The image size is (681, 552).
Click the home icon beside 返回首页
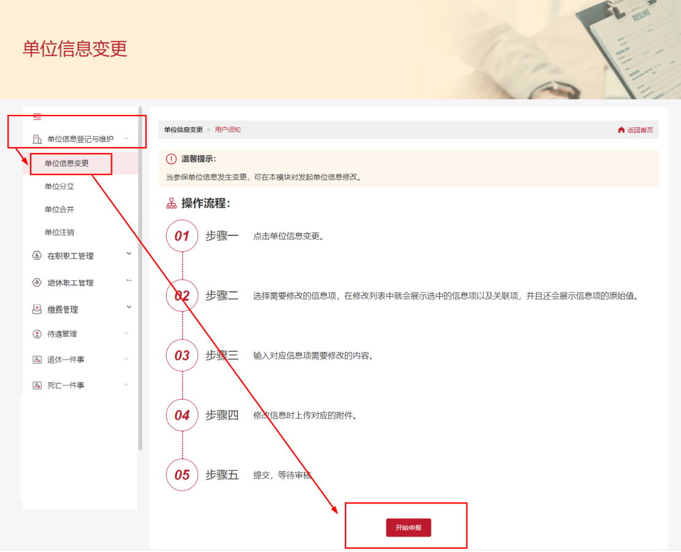click(621, 129)
